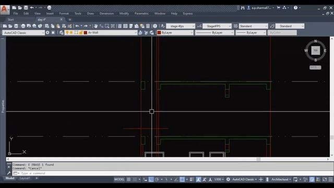The image size is (334, 188).
Task: Click the Plot icon in Standard toolbar
Action: pos(23,26)
